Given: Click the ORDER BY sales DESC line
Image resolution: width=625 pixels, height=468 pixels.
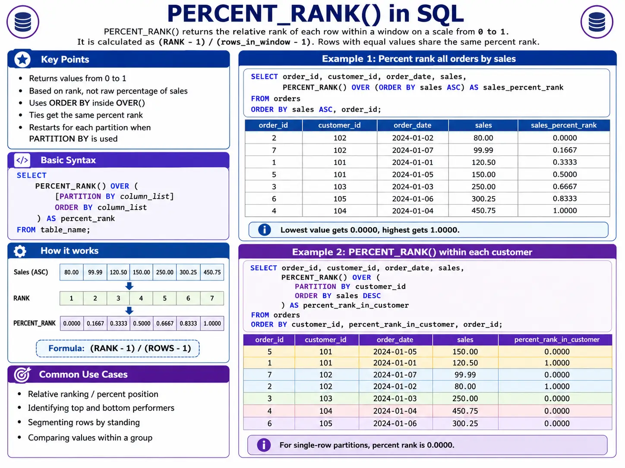Looking at the screenshot, I should (338, 296).
